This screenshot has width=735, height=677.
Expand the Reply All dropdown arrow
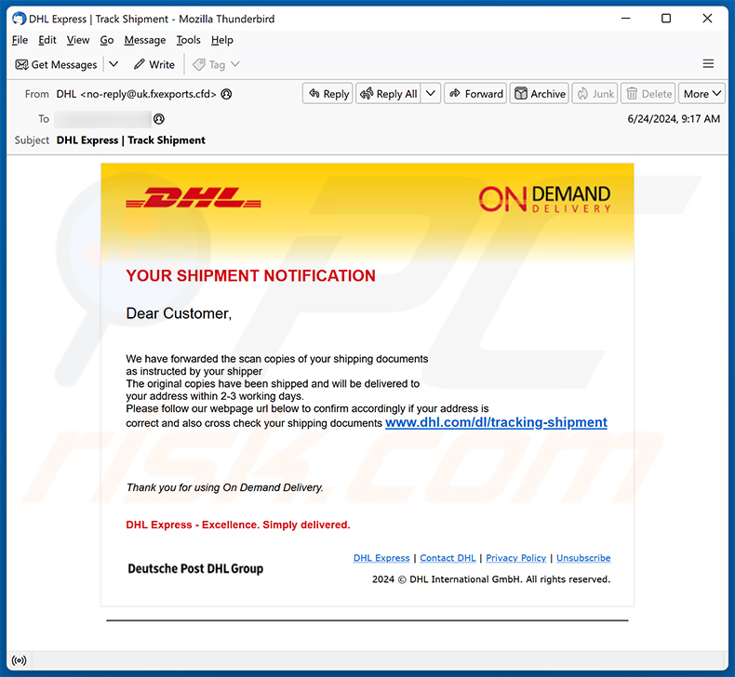click(431, 94)
